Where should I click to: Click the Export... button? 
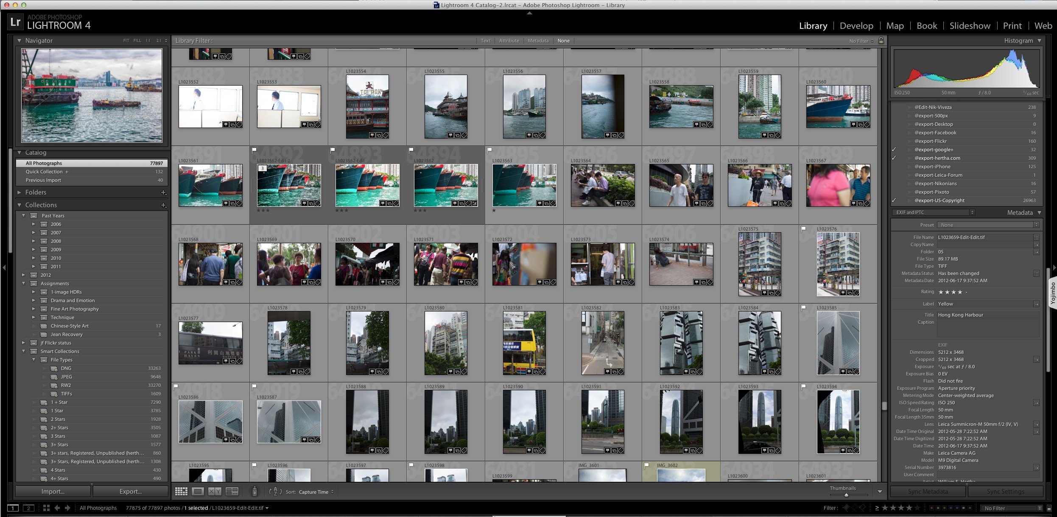131,492
